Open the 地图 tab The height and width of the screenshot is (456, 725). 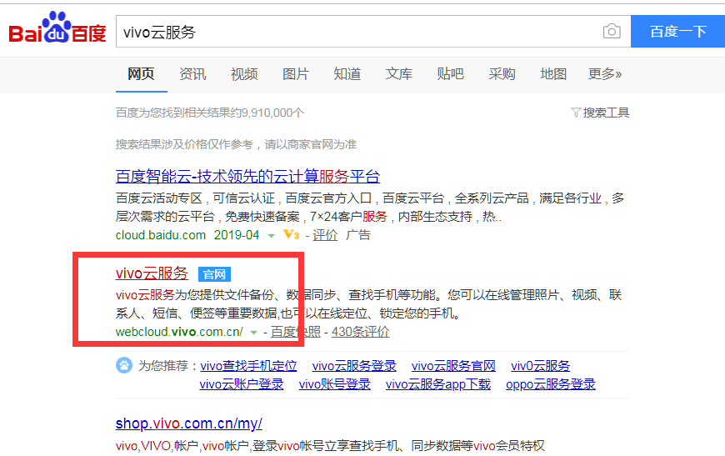tap(553, 74)
